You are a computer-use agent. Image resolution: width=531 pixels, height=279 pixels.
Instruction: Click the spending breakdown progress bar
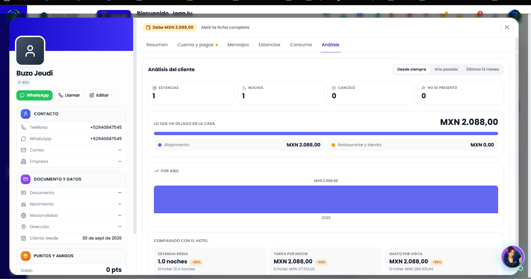tap(326, 133)
